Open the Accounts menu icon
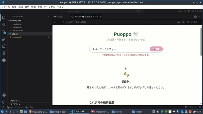 [4, 95]
